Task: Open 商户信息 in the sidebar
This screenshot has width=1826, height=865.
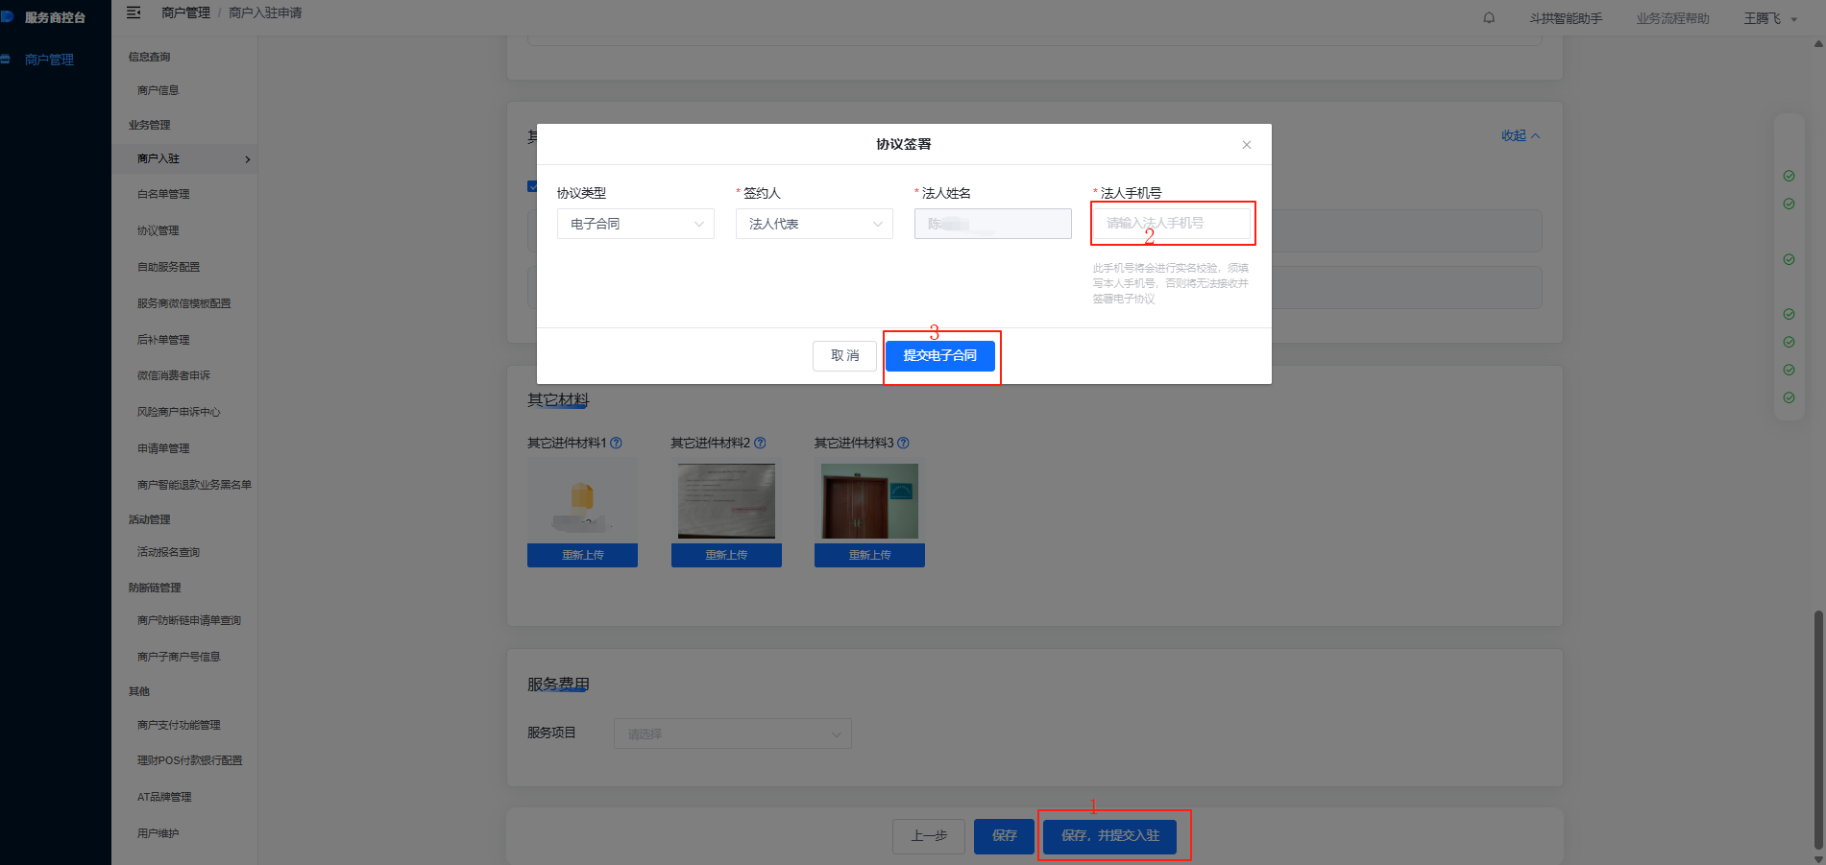Action: point(158,90)
